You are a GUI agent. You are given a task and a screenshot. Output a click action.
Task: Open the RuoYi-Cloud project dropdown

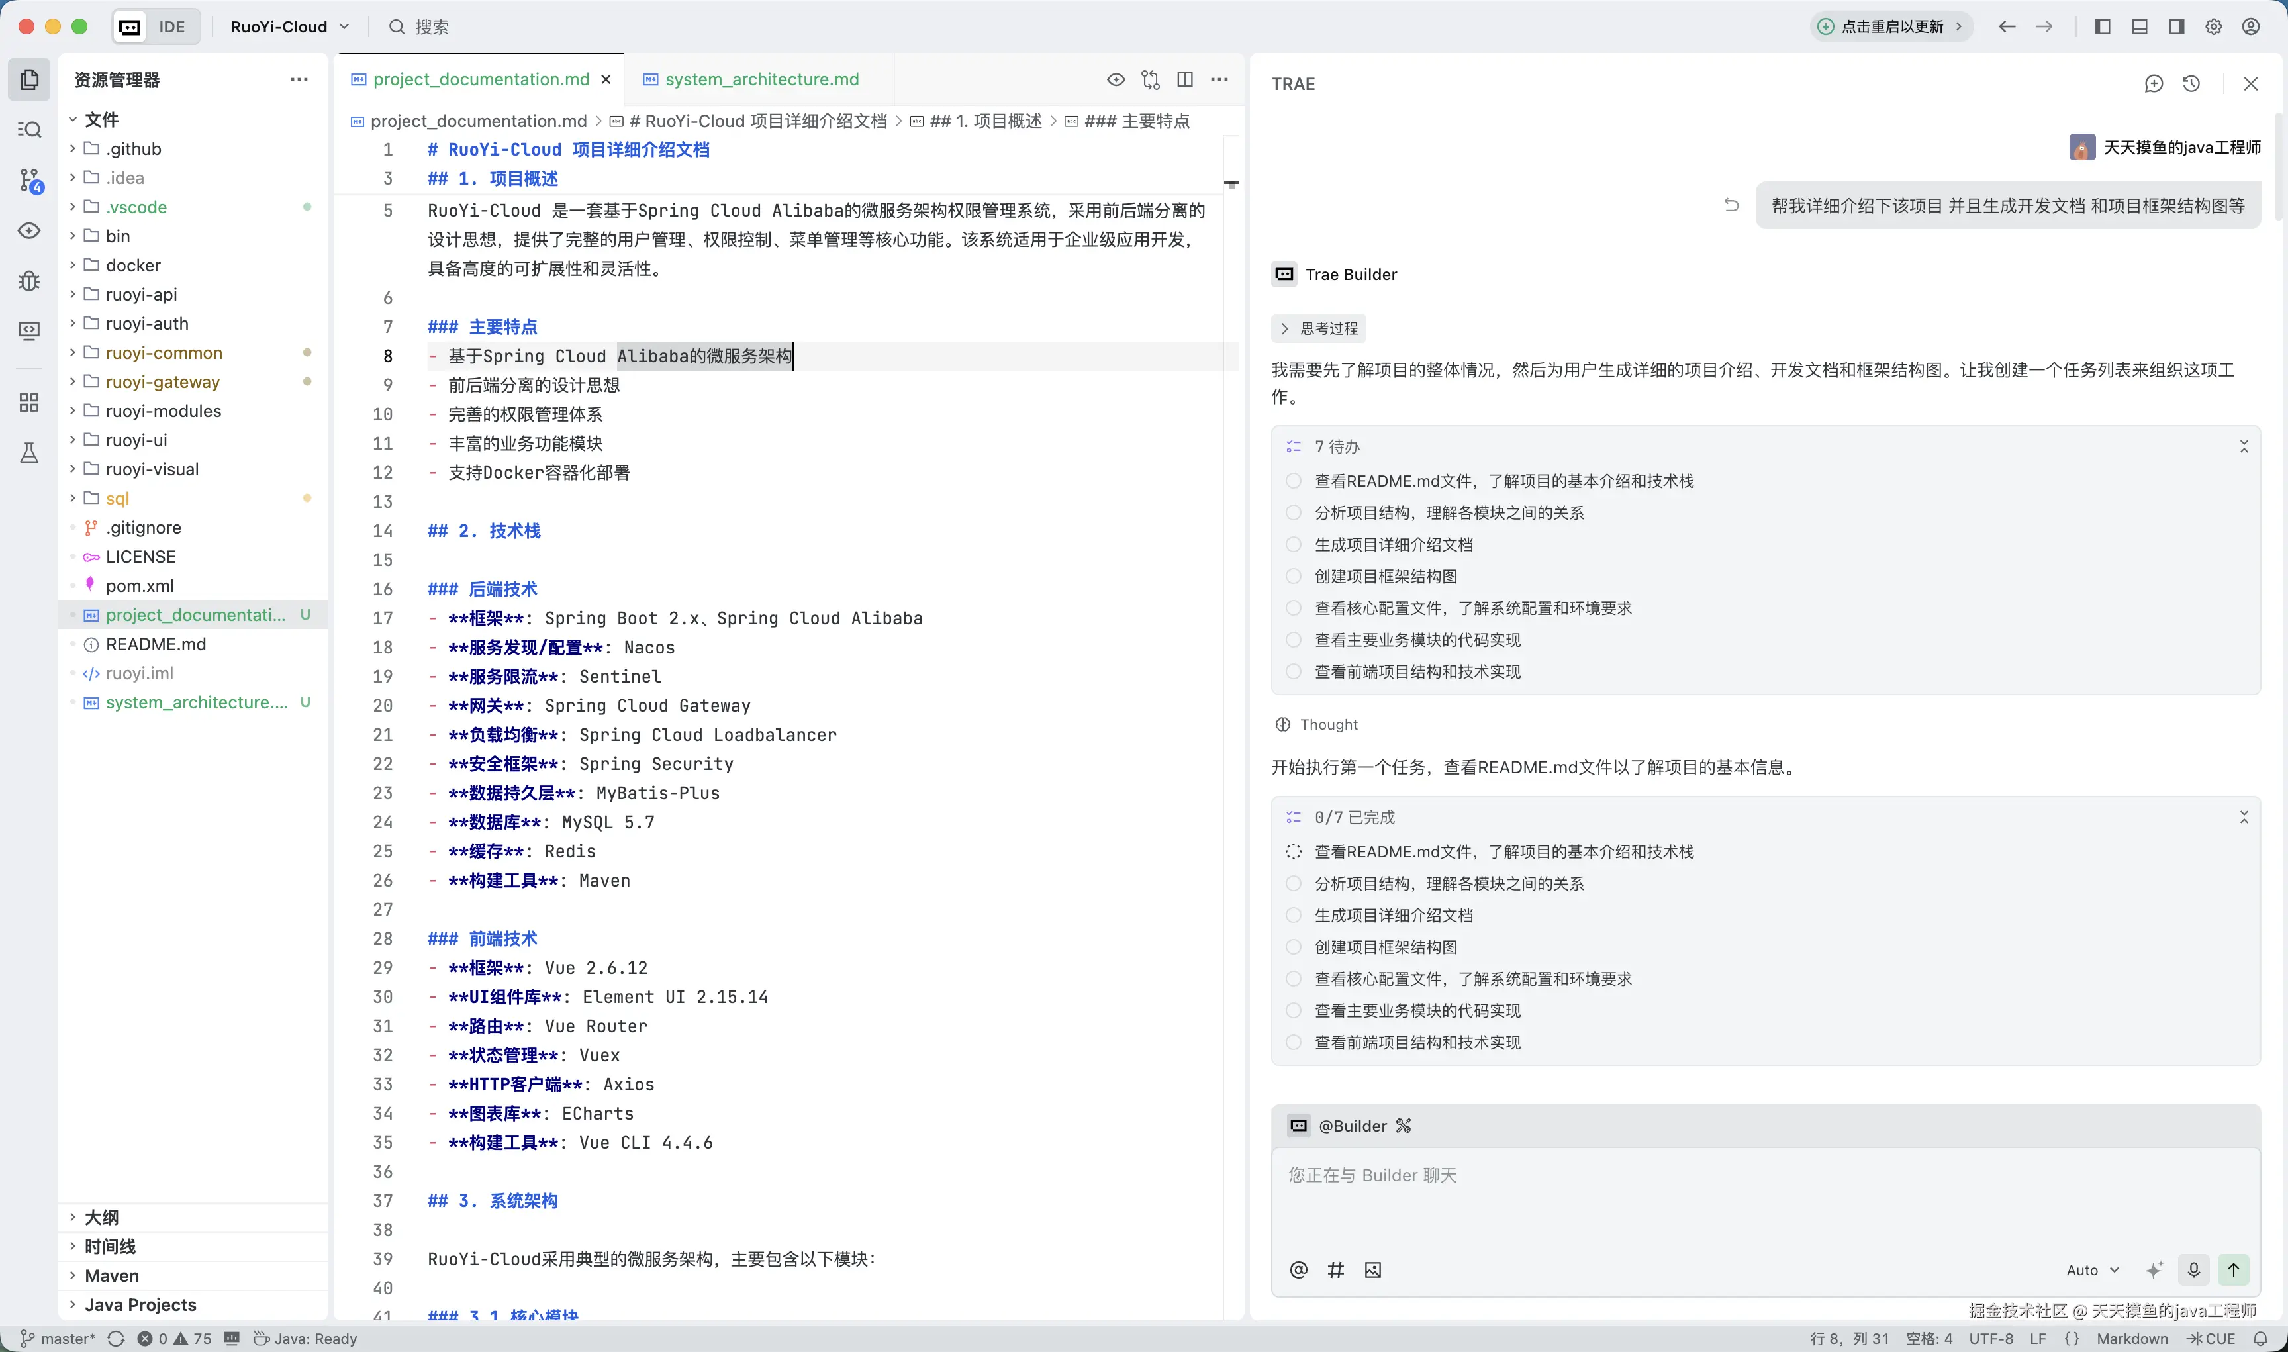coord(289,26)
